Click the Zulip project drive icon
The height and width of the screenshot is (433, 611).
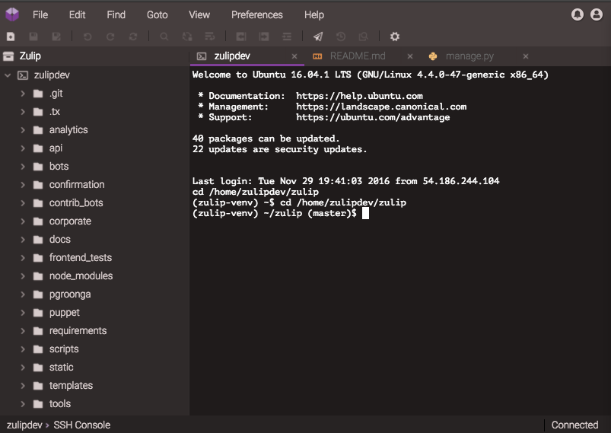click(8, 56)
